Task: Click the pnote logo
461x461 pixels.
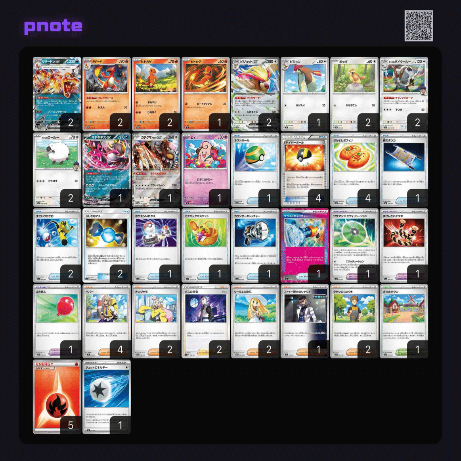Action: tap(53, 27)
